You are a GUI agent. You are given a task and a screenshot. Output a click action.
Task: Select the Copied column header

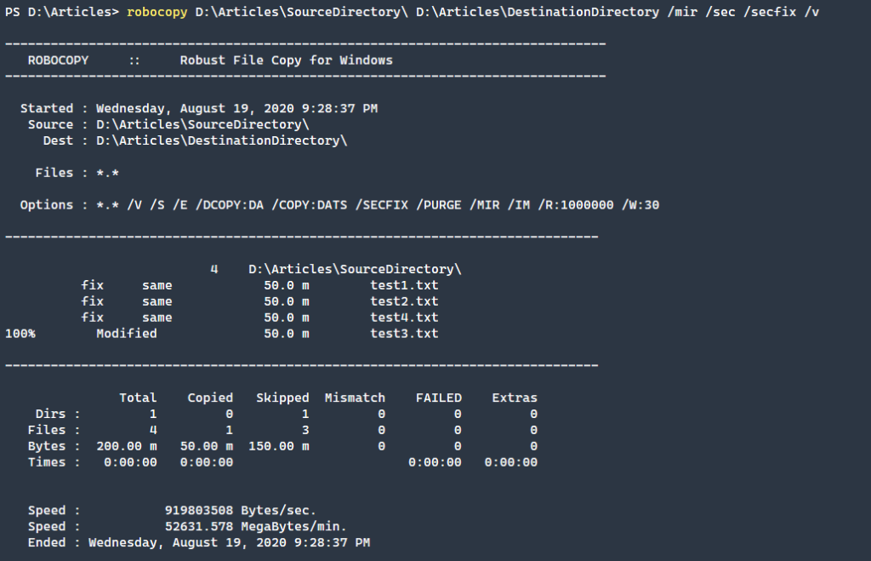pyautogui.click(x=210, y=397)
